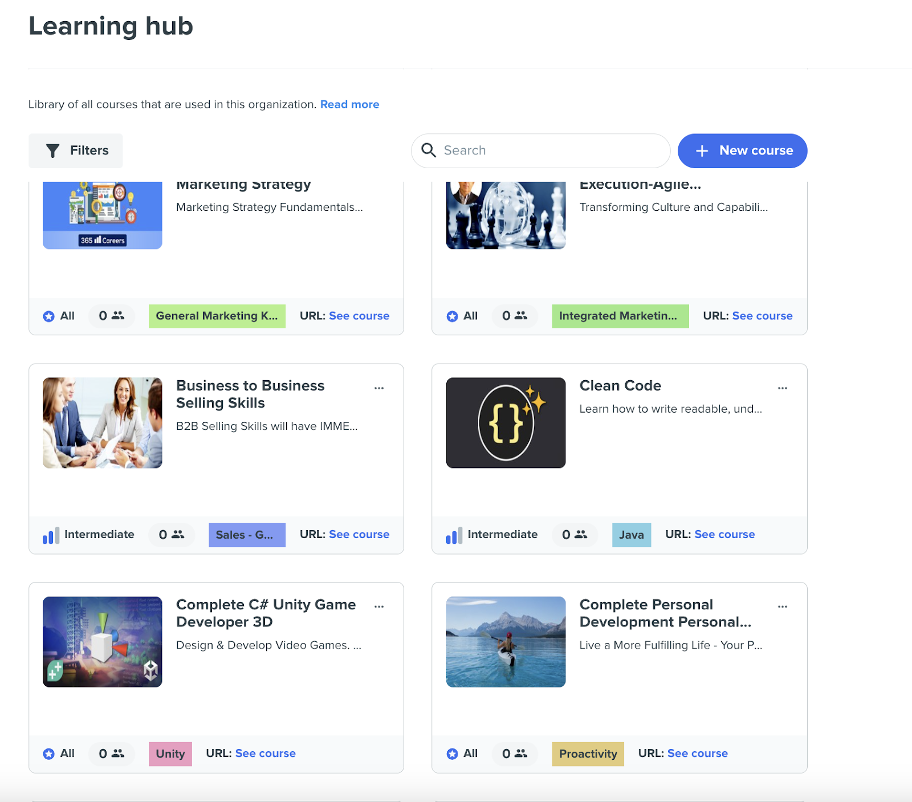Open more options for Business to Business Selling
This screenshot has height=802, width=912.
(379, 388)
